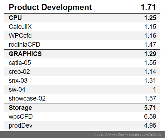Select the sw-04 row
The height and width of the screenshot is (138, 165).
(x=82, y=90)
